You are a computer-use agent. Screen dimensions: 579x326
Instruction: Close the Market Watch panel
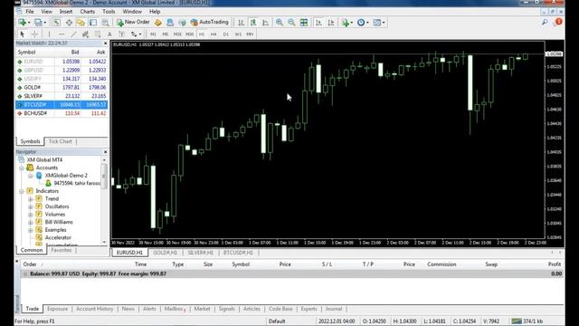pos(105,43)
